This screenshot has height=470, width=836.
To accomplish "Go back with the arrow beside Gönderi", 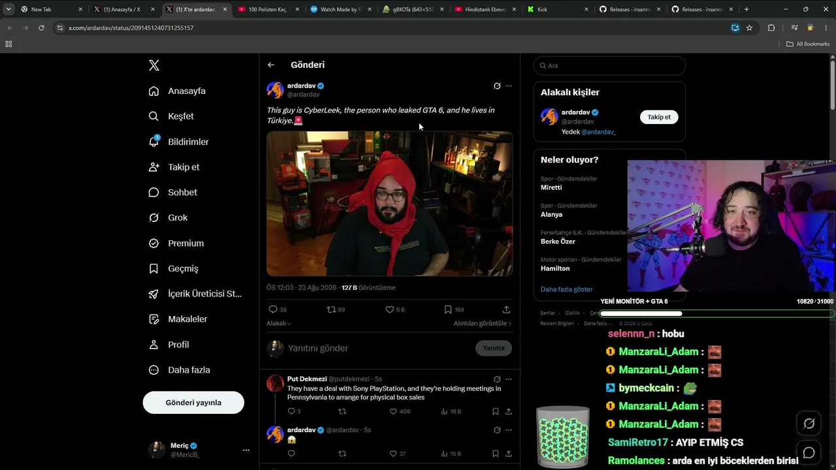I will [271, 65].
